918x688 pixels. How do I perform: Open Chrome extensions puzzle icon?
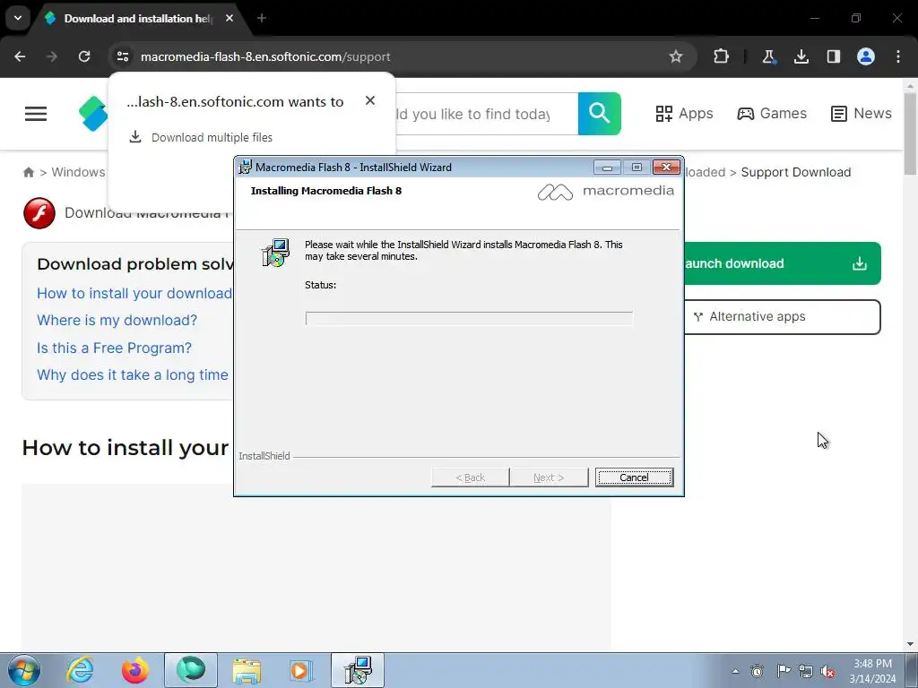722,56
